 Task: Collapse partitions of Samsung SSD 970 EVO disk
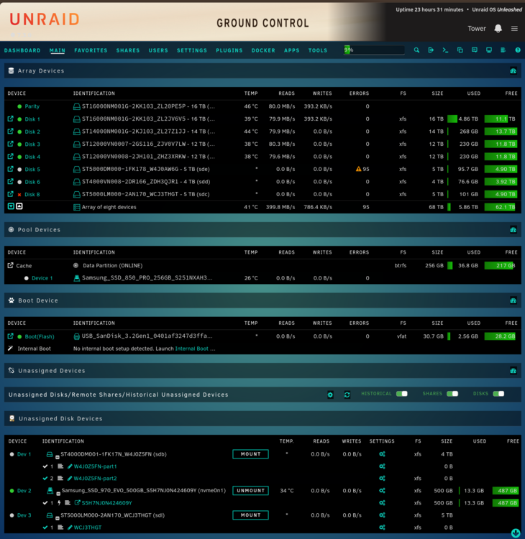58,494
